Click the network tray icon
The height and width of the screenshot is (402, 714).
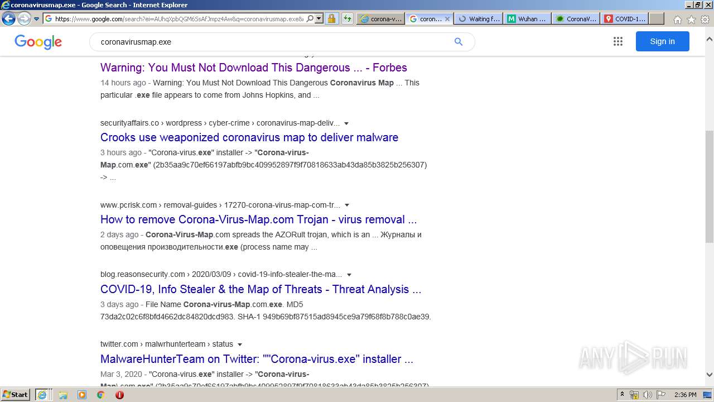click(634, 395)
